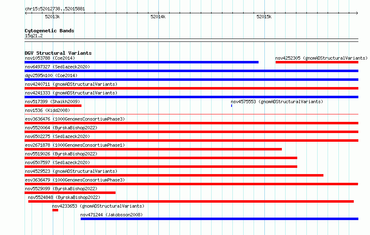
Task: Open the nsv517399 (Shaikh2009) variant
Action: click(x=52, y=102)
